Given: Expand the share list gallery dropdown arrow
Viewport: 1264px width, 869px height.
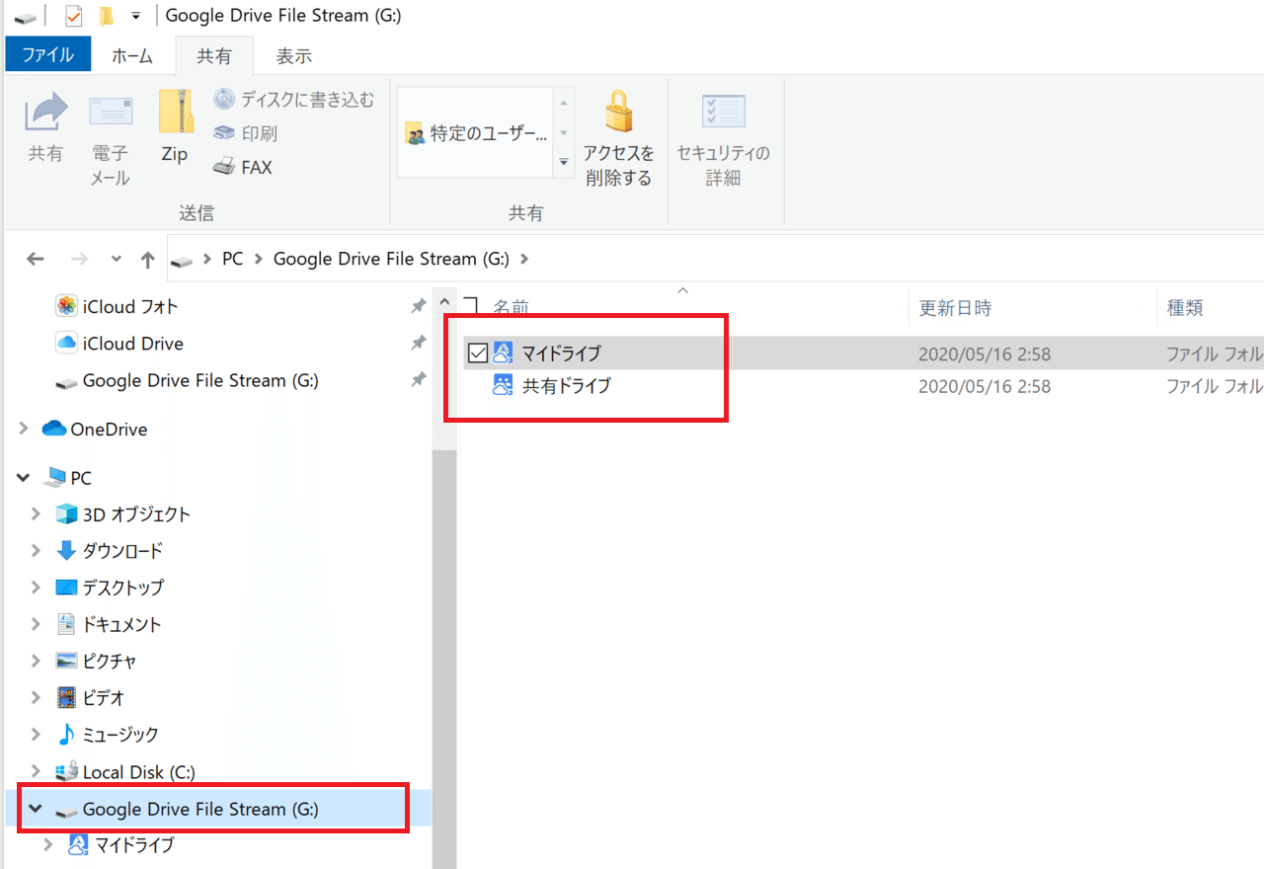Looking at the screenshot, I should click(564, 162).
